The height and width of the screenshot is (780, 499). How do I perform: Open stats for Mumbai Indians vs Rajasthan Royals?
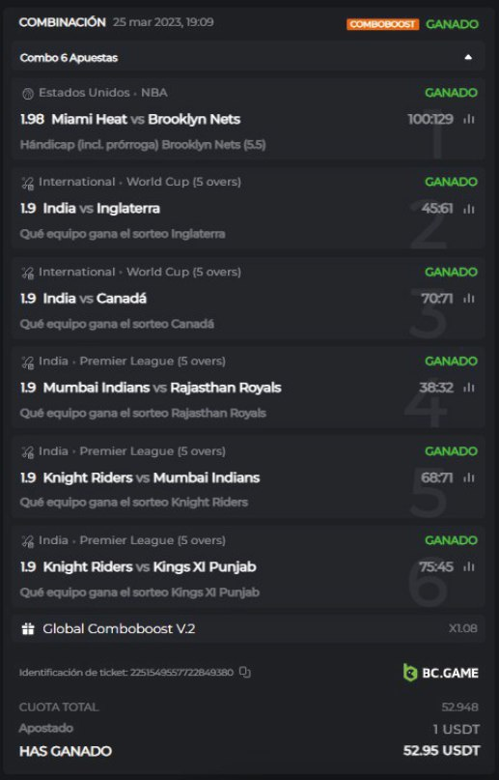pos(469,388)
